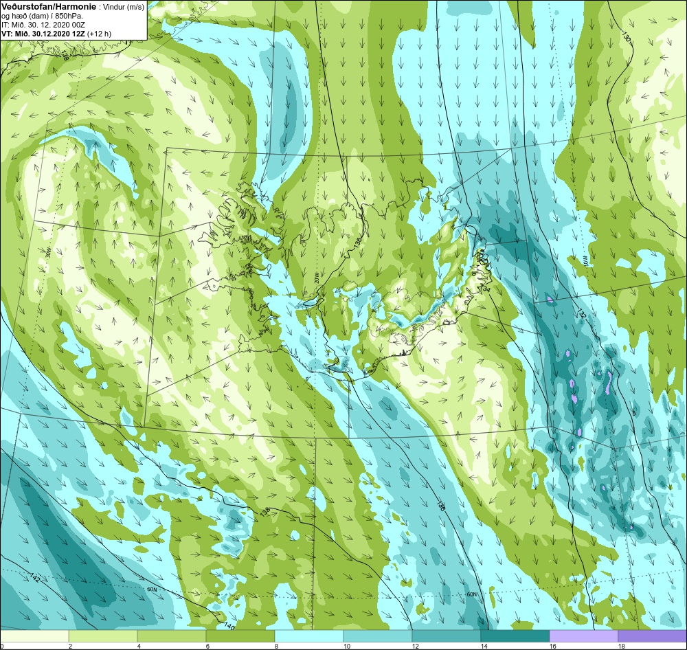Click the '6' tick value on the color scale
The image size is (687, 650).
pyautogui.click(x=207, y=646)
